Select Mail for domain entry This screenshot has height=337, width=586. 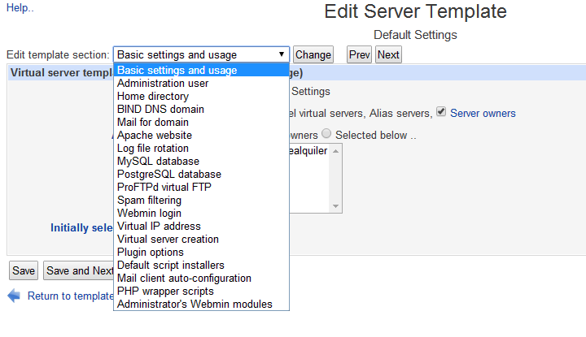click(153, 123)
